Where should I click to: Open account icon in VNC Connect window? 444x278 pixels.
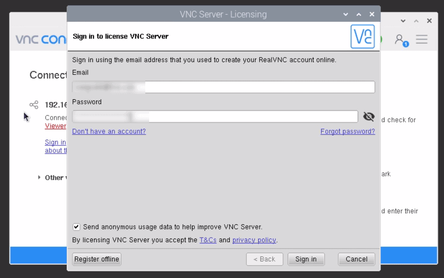[x=401, y=40]
